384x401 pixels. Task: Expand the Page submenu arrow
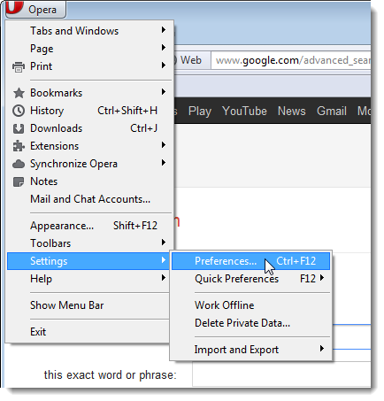click(164, 48)
